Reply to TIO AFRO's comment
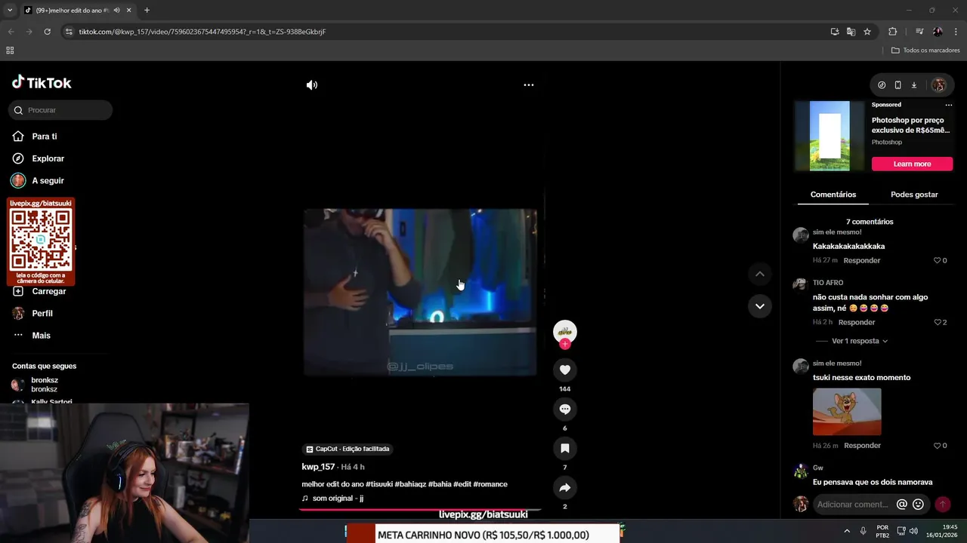 [857, 323]
